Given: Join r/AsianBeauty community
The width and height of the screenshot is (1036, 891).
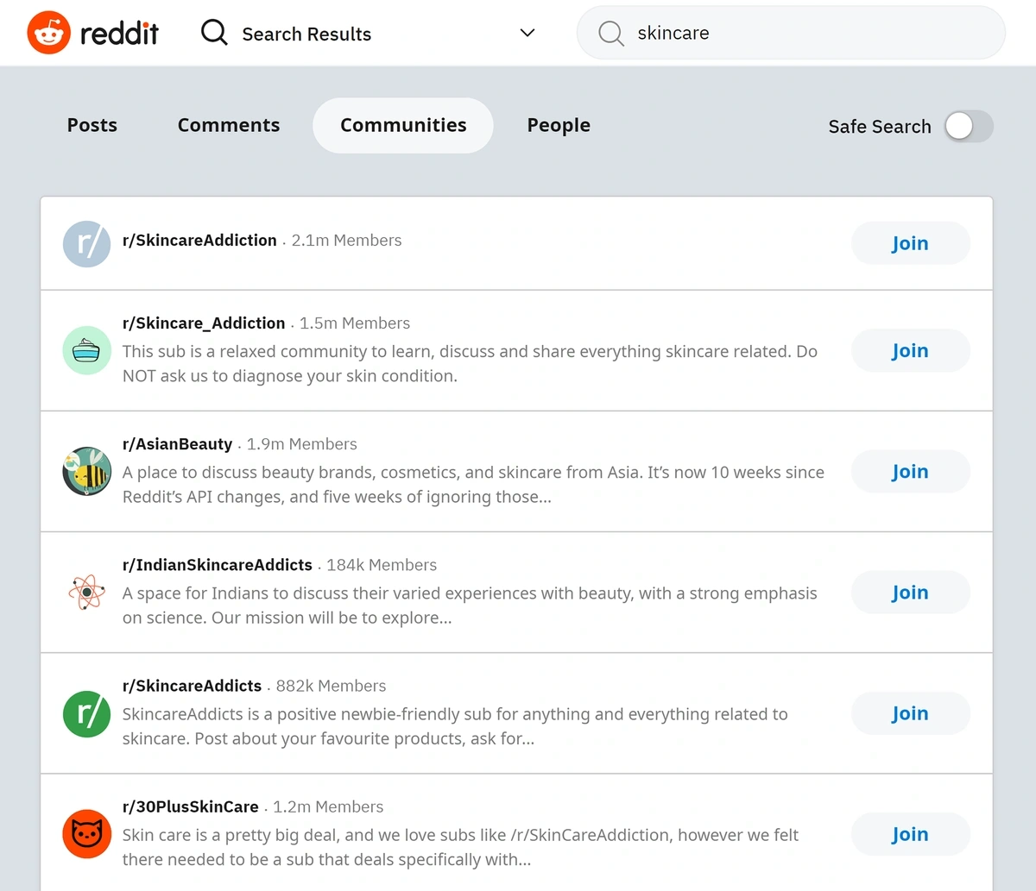Looking at the screenshot, I should pyautogui.click(x=911, y=471).
